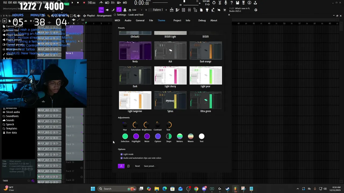Arm the red record button
This screenshot has width=344, height=193.
pos(84,3)
